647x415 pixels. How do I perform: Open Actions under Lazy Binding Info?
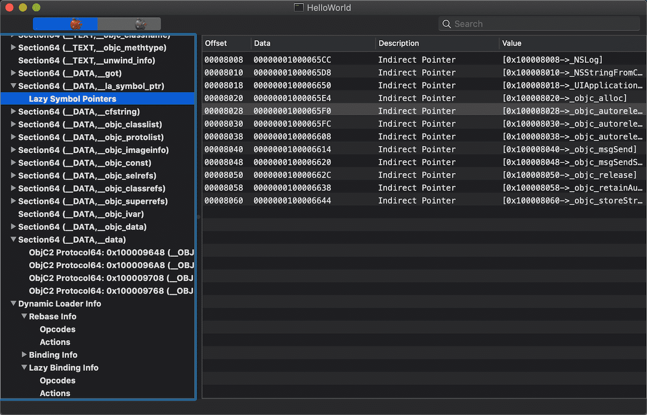coord(55,393)
